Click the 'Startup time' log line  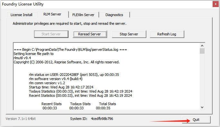pos(61,87)
